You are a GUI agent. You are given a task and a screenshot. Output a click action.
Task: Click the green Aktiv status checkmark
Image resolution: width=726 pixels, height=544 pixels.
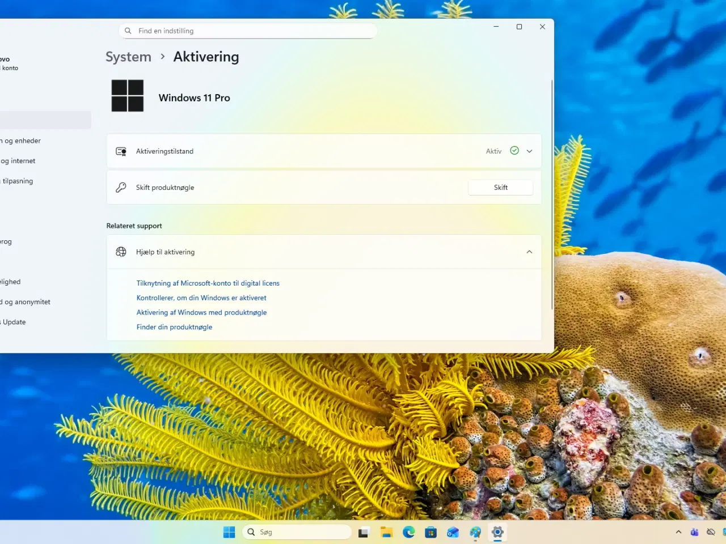coord(514,151)
